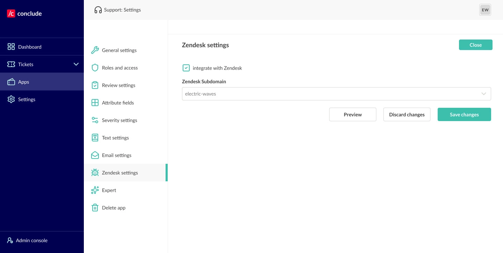Open the Admin console link
The width and height of the screenshot is (503, 253).
click(31, 240)
